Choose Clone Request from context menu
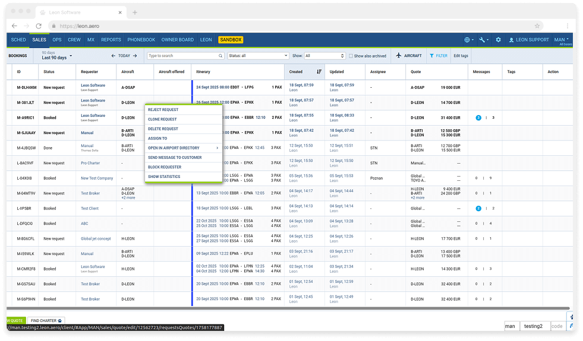Screen dimensions: 583x341 (x=183, y=119)
